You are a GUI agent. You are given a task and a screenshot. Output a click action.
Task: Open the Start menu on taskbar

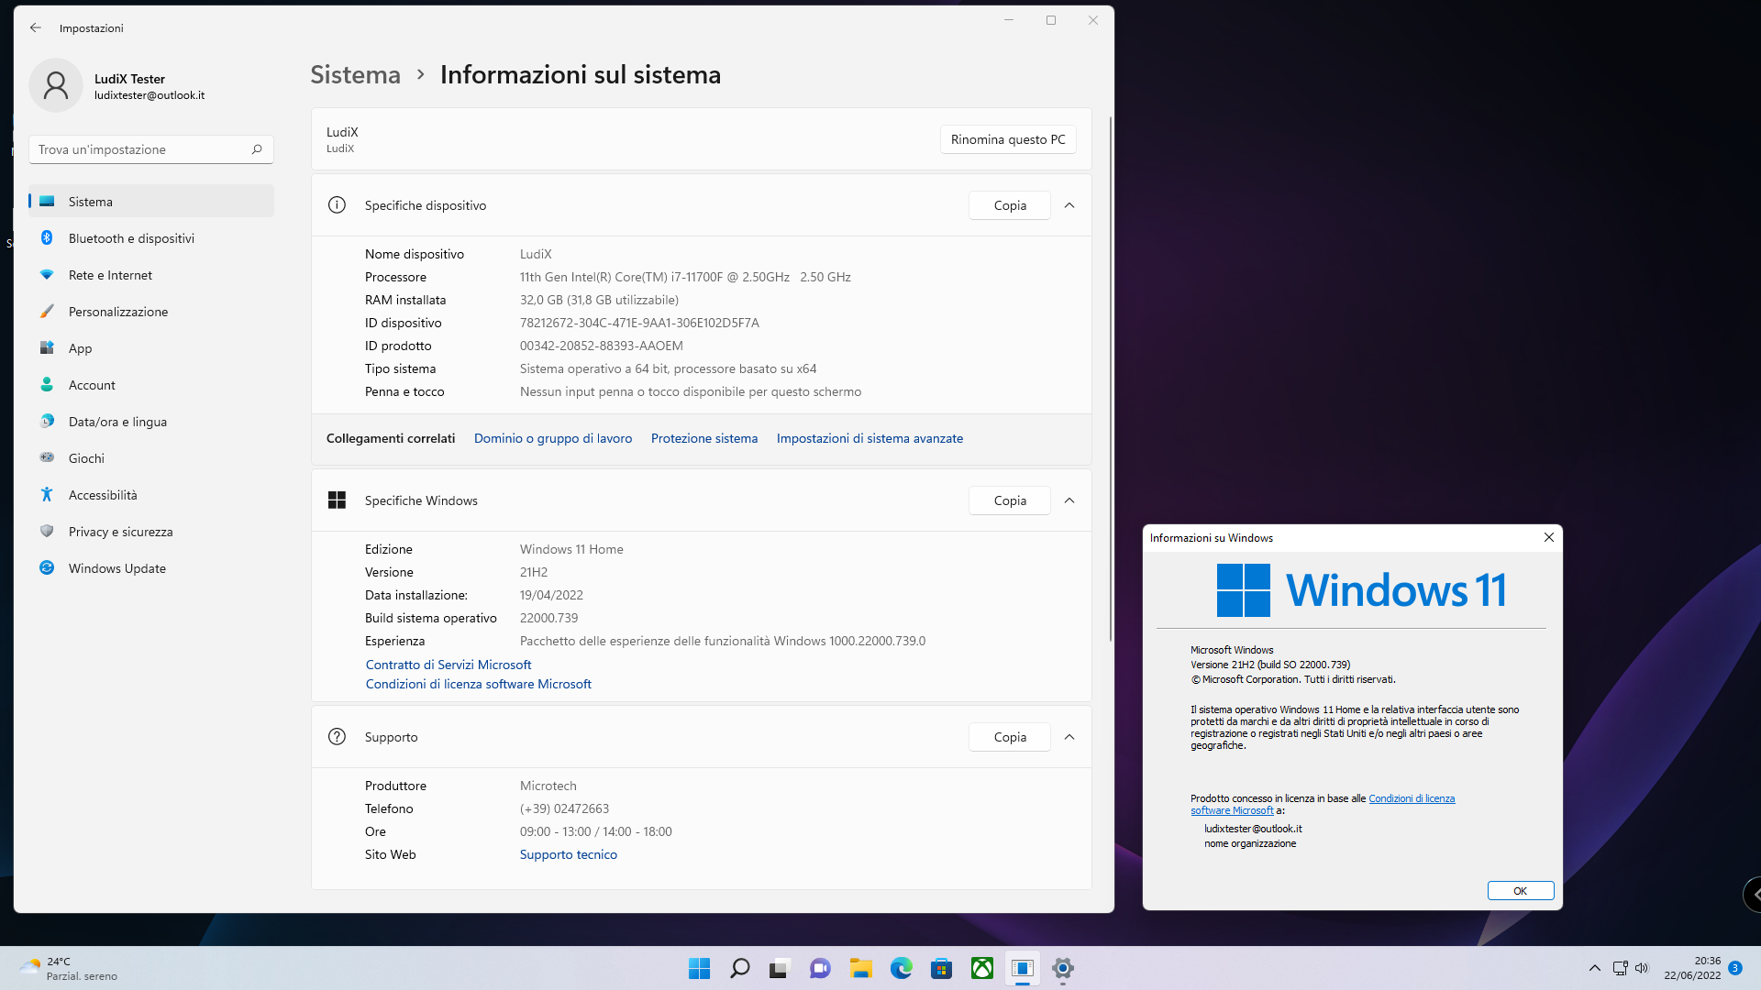699,968
